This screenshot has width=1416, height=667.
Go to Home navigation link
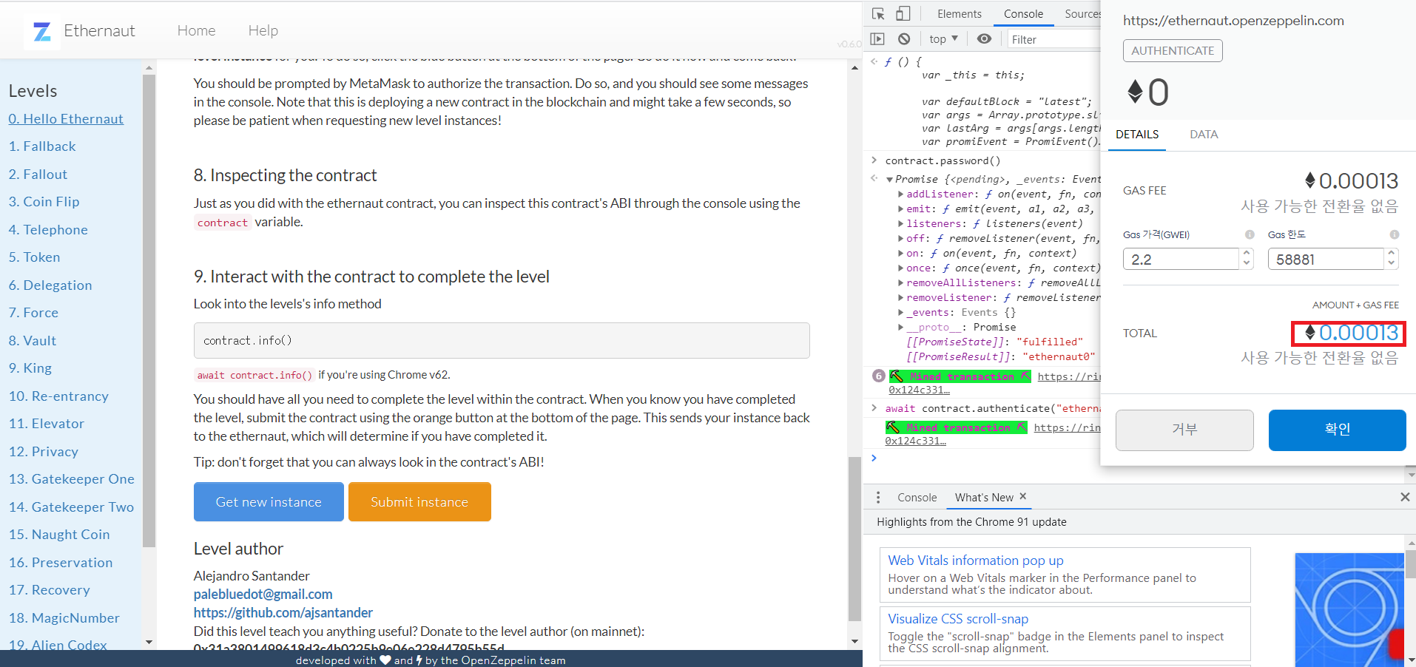(196, 30)
